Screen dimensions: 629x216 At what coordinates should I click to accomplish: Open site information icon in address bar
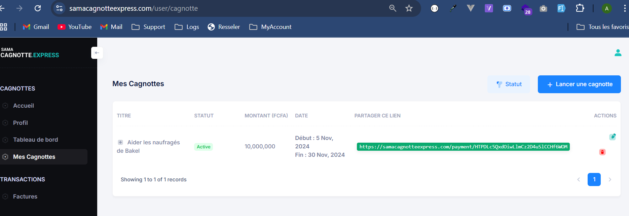pos(59,8)
